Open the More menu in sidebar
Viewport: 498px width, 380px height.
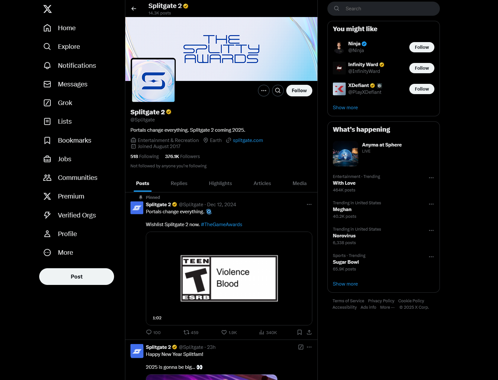(58, 252)
